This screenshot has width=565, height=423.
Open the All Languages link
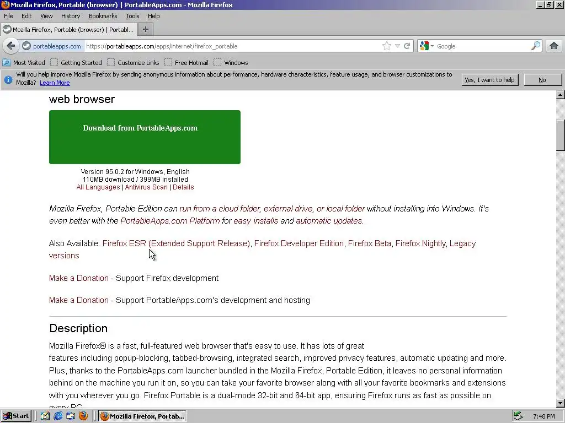[98, 187]
